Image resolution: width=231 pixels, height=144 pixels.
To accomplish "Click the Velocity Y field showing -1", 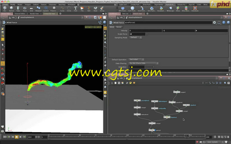I will pyautogui.click(x=178, y=31).
